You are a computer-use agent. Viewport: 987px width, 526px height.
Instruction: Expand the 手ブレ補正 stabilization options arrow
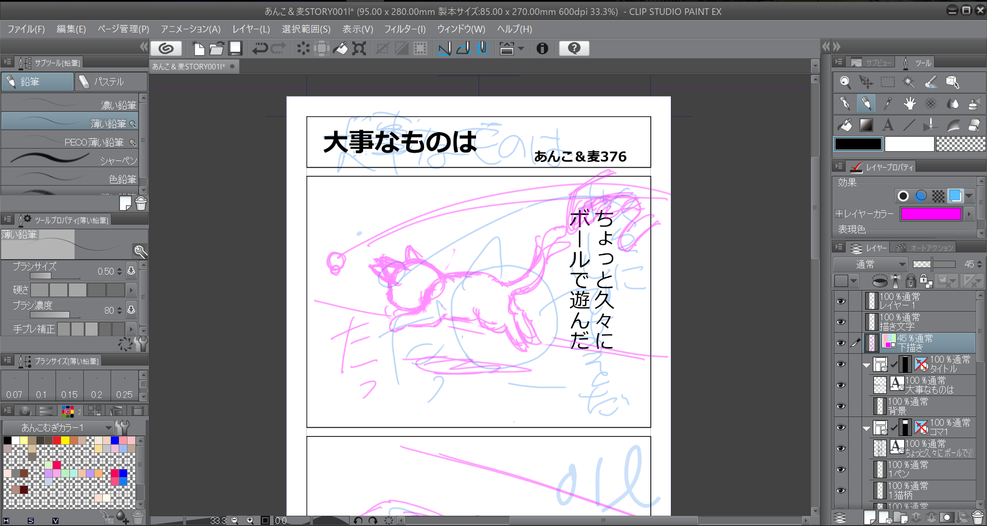pyautogui.click(x=131, y=329)
